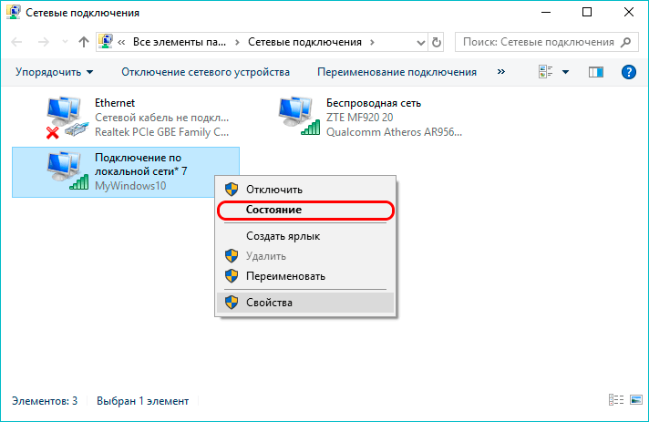
Task: Click the magnifier search icon
Action: tap(626, 42)
